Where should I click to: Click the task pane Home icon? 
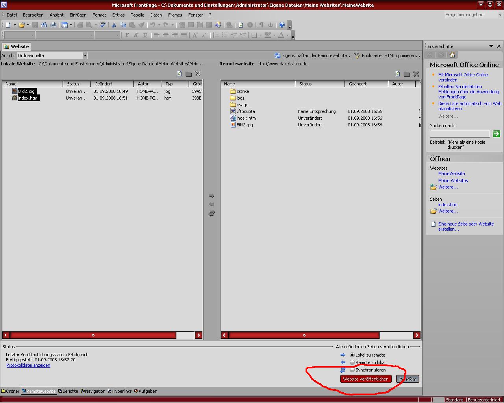452,55
